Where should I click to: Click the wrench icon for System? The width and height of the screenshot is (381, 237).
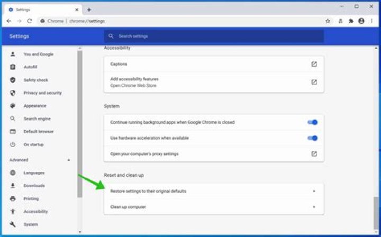(x=13, y=224)
